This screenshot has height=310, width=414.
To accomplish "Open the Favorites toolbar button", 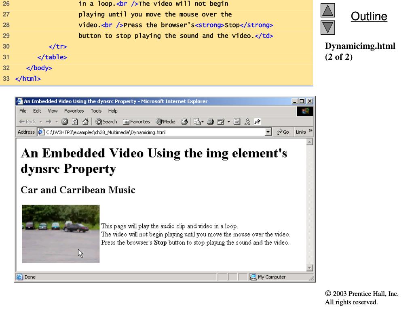I will tap(137, 121).
